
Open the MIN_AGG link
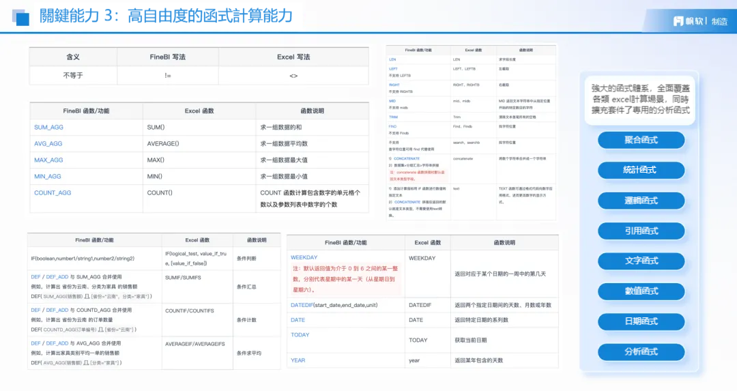coord(48,177)
